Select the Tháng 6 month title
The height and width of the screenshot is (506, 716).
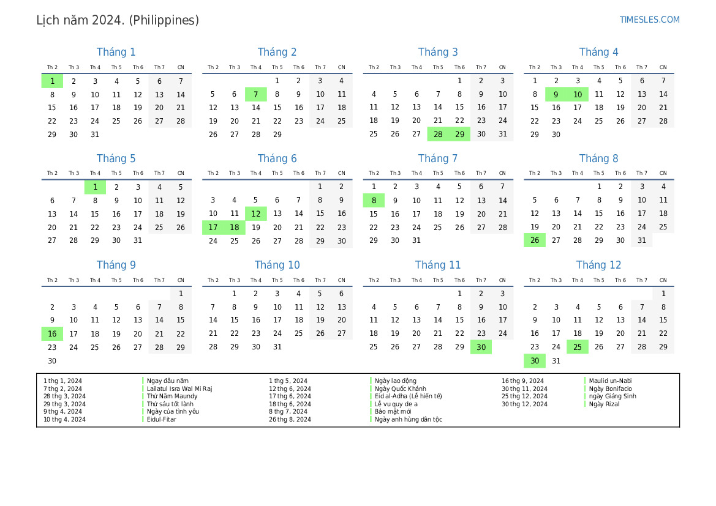(x=277, y=158)
